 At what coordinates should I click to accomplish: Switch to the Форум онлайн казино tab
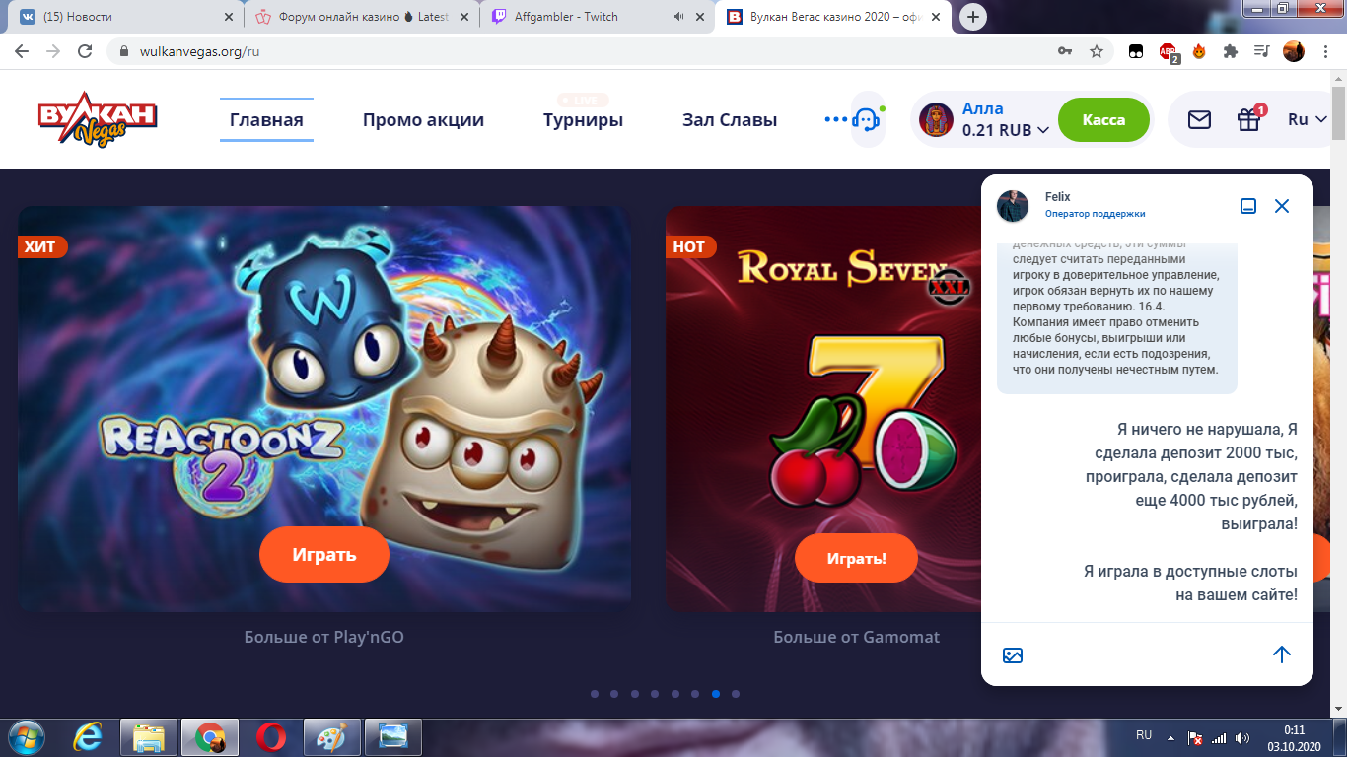[x=361, y=17]
